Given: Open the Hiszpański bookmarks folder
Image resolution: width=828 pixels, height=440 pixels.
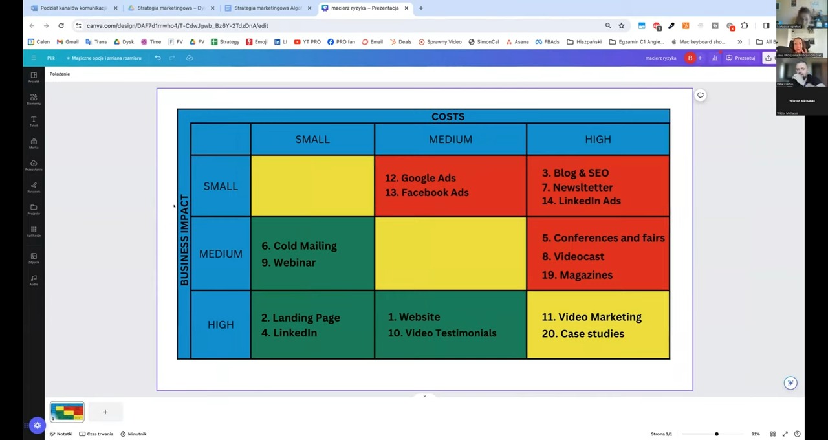Looking at the screenshot, I should 584,42.
